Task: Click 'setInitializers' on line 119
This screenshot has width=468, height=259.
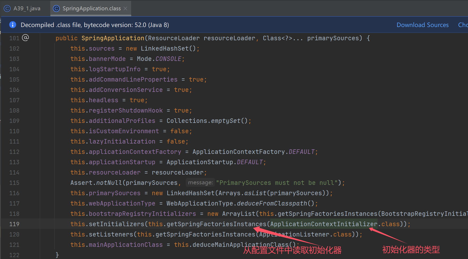Action: click(116, 224)
